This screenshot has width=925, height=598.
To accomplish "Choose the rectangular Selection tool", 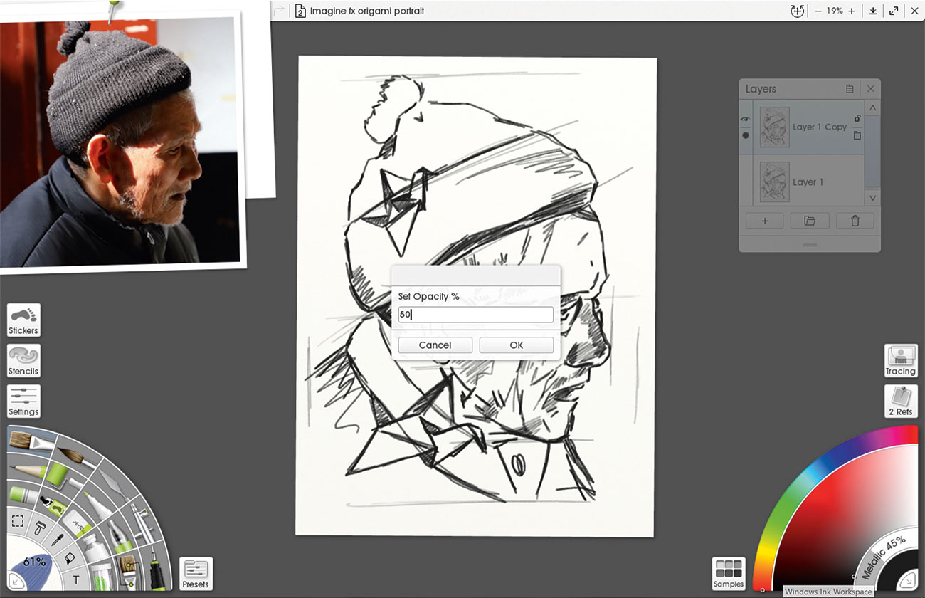I will (18, 520).
